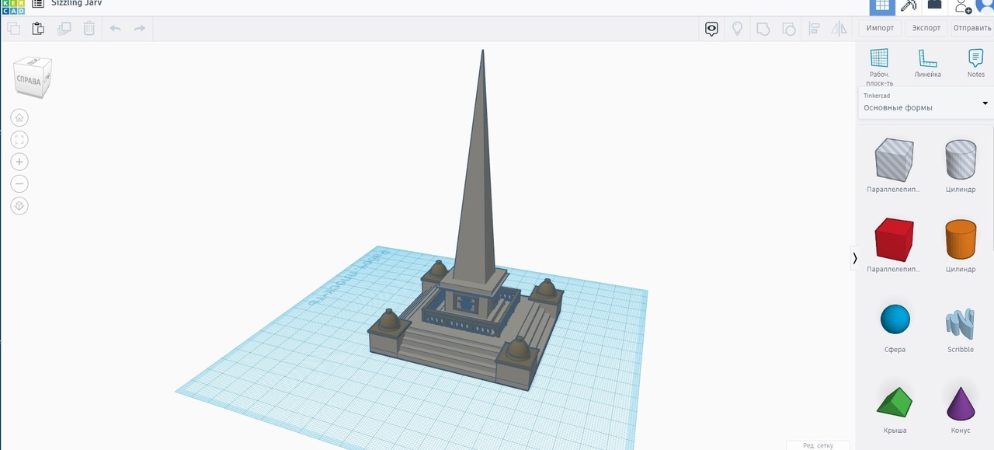The width and height of the screenshot is (994, 450).
Task: Redo the last action
Action: point(140,29)
